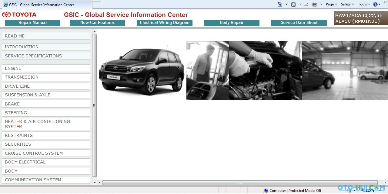Click the blue Help question icon
This screenshot has width=388, height=194.
tap(375, 4)
